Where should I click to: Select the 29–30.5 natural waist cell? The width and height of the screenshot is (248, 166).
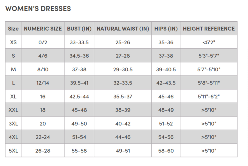point(123,69)
